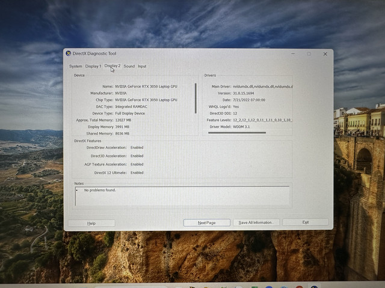Click inside the Notes text box

182,196
